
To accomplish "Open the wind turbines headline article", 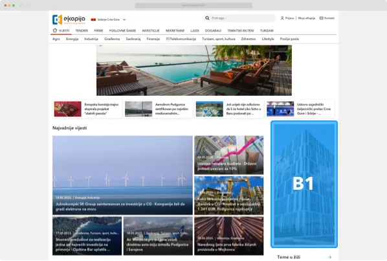I will (122, 175).
